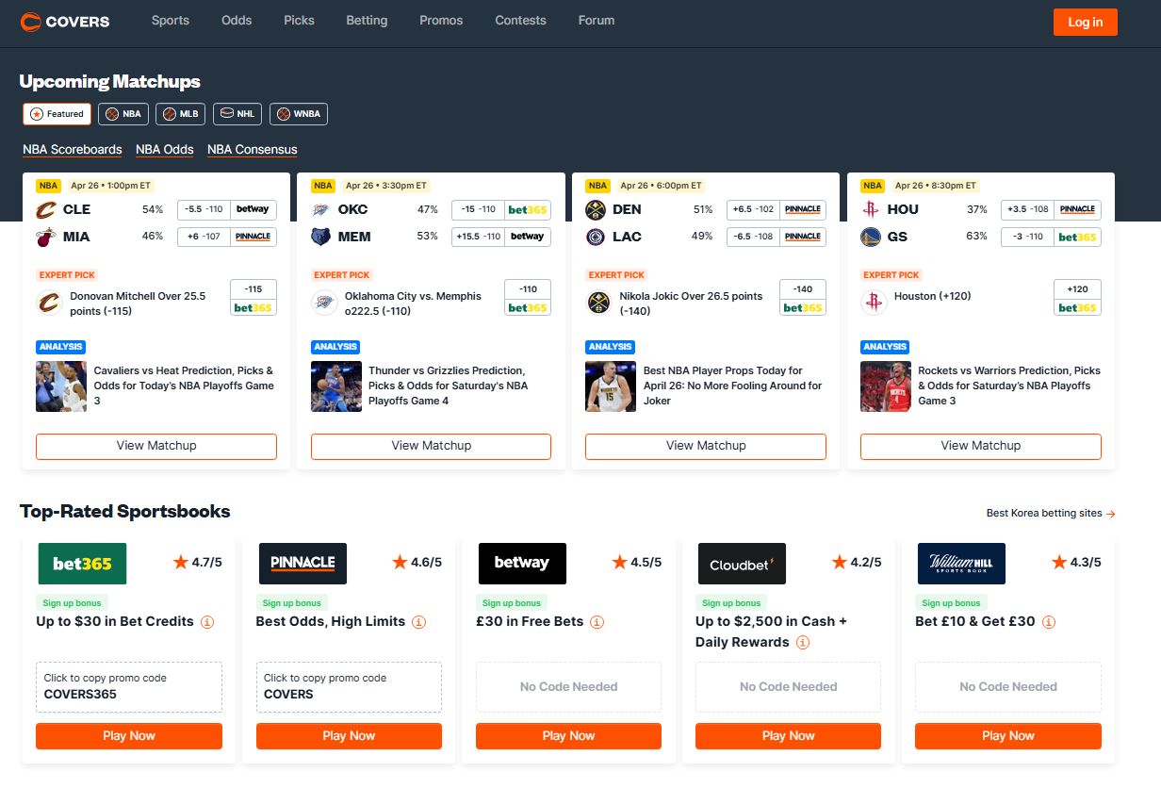Screen dimensions: 1161x788
Task: Click the Miami Heat team logo
Action: click(x=47, y=237)
